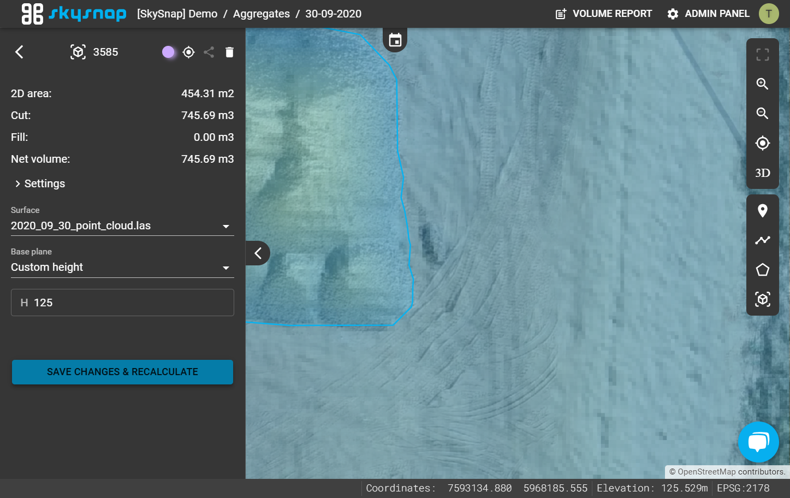This screenshot has width=790, height=498.
Task: Zoom out on the map
Action: [763, 114]
